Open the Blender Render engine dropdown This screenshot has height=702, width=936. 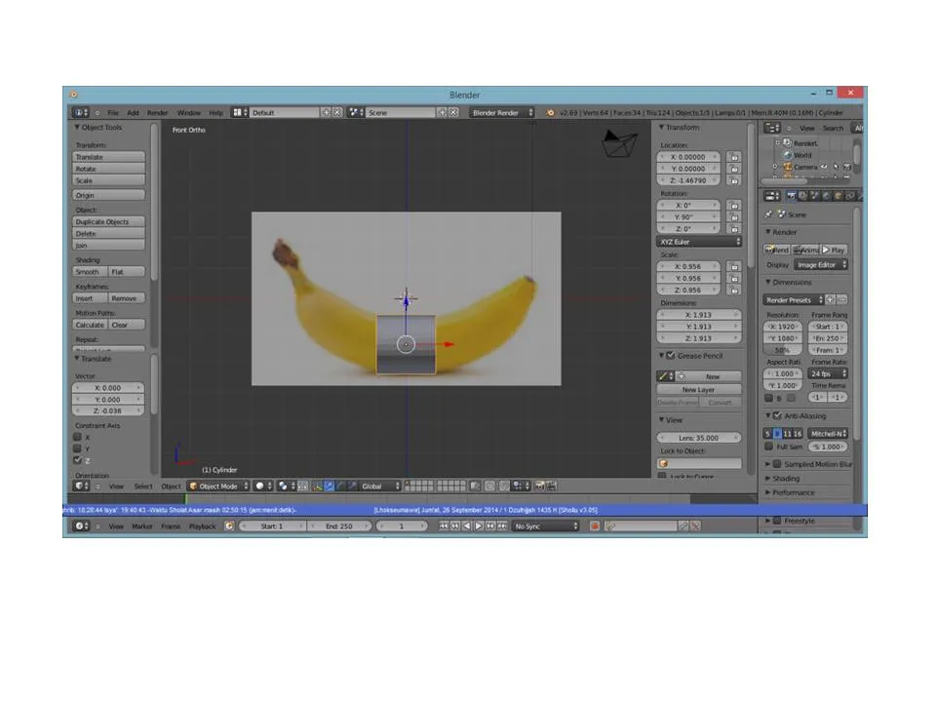(502, 112)
